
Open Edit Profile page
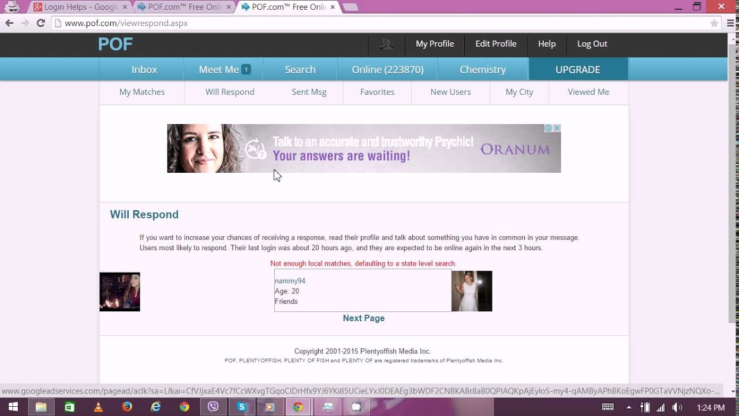click(x=496, y=44)
